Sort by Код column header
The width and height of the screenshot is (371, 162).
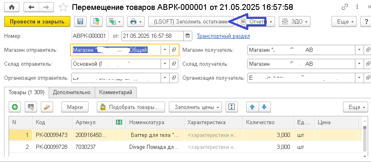tap(52, 123)
